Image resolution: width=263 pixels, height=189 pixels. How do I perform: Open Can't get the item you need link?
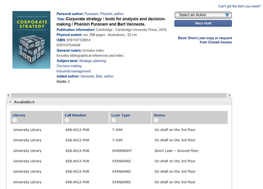coord(239,6)
